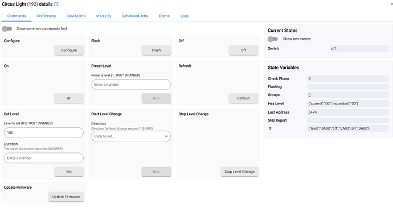
Task: Click the Duration number input field
Action: (44, 158)
